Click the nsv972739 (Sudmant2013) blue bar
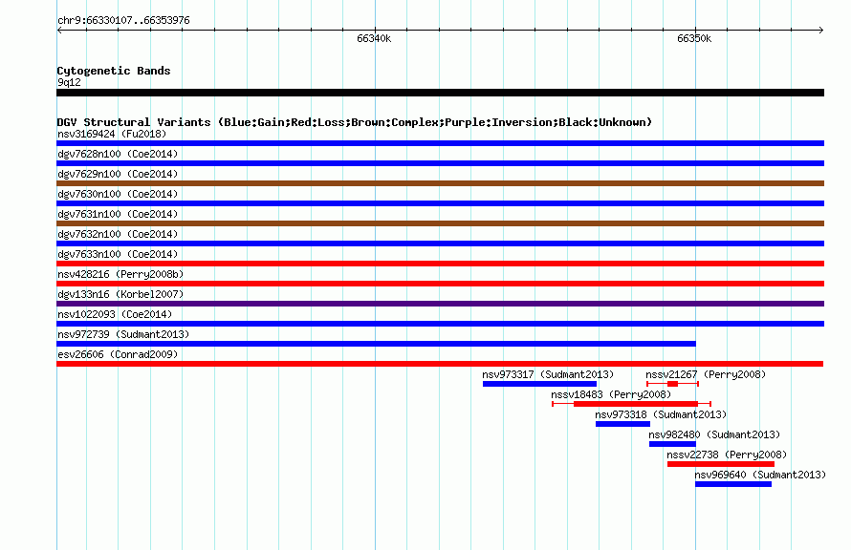 coord(376,344)
